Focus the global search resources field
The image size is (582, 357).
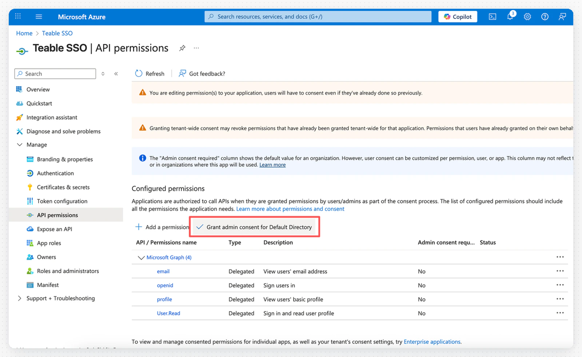318,16
